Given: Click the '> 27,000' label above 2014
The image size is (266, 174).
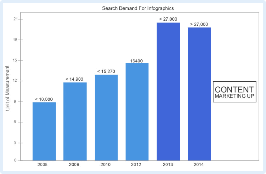Looking at the screenshot, I should pyautogui.click(x=199, y=24).
